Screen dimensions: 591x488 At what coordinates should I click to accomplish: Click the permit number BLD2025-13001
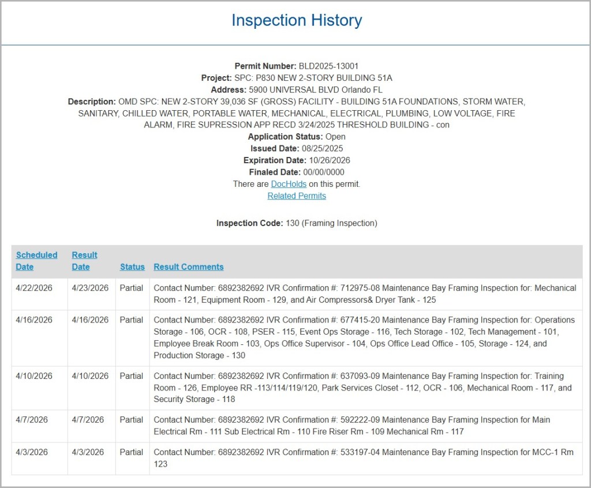click(x=328, y=66)
